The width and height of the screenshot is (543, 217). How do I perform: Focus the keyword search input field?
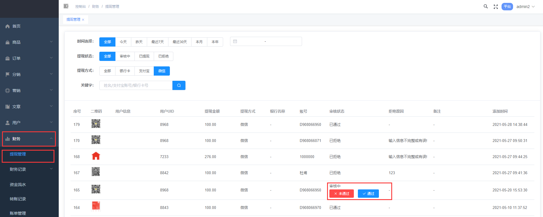click(x=136, y=85)
